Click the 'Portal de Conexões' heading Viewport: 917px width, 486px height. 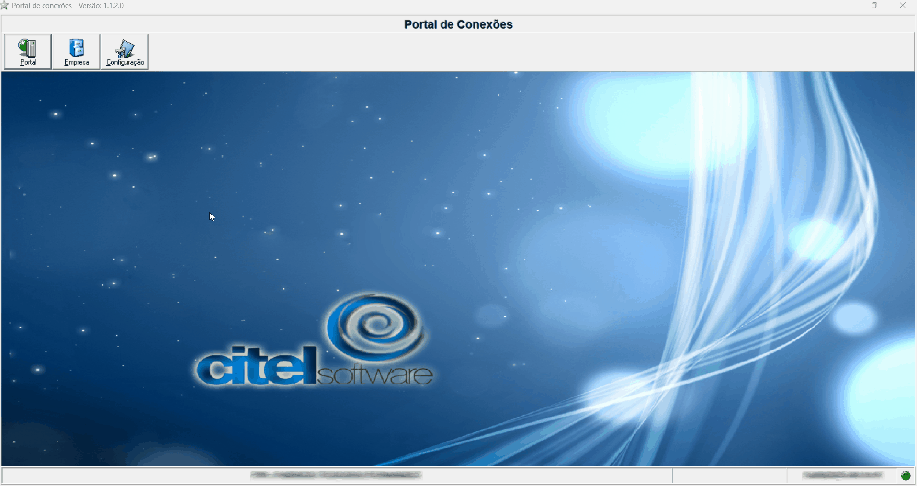[458, 24]
